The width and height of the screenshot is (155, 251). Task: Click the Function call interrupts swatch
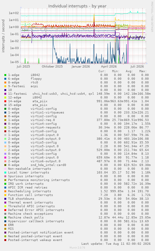pos(5,195)
